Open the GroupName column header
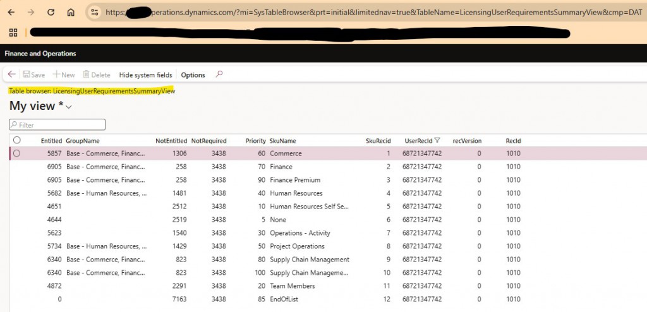 point(83,141)
